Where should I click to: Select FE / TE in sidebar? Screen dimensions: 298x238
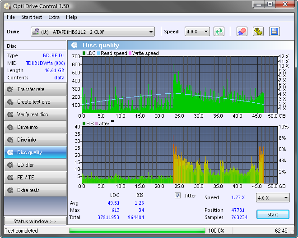coord(35,178)
